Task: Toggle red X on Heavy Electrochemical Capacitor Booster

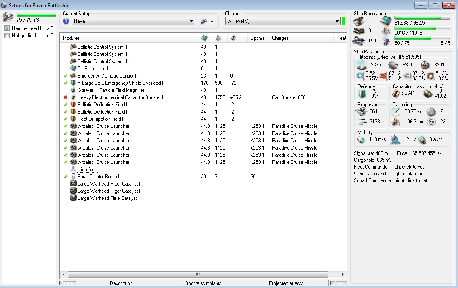Action: tap(65, 97)
